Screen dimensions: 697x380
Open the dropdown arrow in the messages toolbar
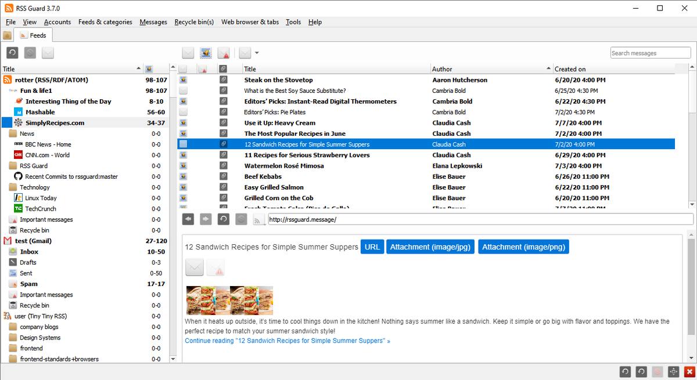tap(257, 53)
